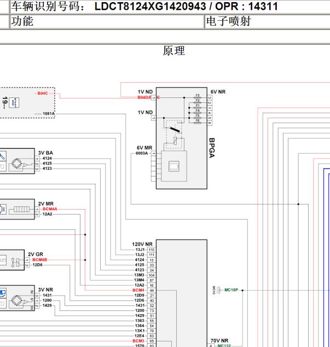Screen dimensions: 330x347
Task: Select the relay switch symbol inside BPGA
Action: pyautogui.click(x=174, y=129)
